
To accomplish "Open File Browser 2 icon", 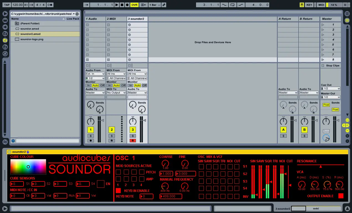I will click(5, 40).
